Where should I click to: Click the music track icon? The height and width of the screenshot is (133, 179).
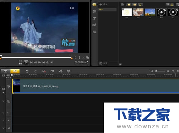tap(9, 128)
